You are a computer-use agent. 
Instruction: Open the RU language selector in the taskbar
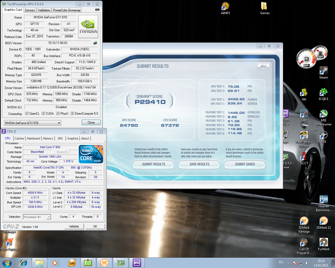tap(281, 262)
